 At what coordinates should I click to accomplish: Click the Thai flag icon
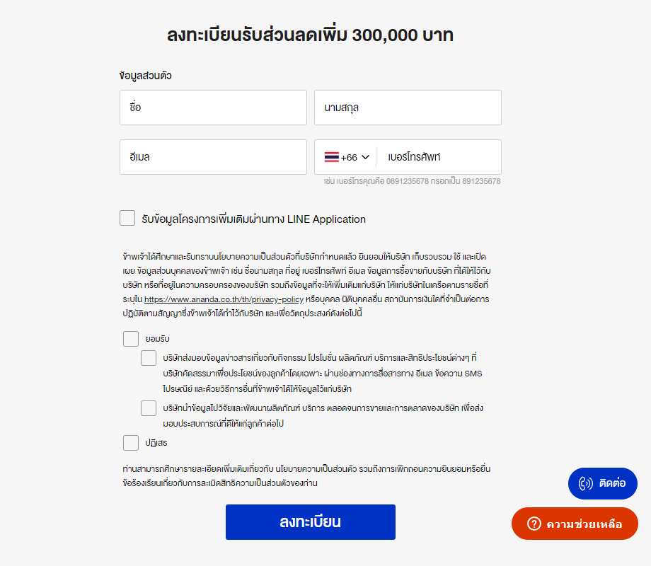click(331, 157)
